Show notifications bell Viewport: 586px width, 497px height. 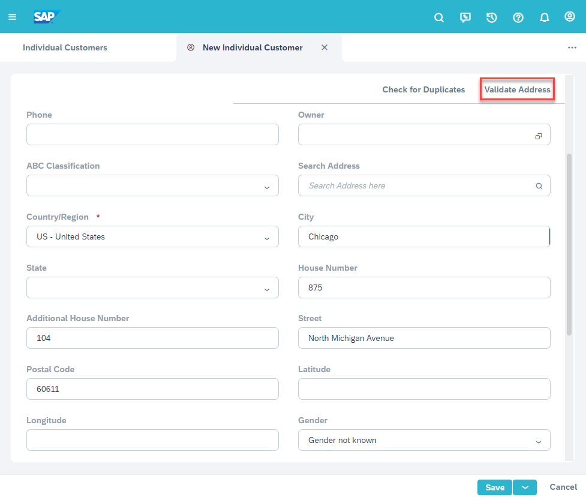(545, 17)
